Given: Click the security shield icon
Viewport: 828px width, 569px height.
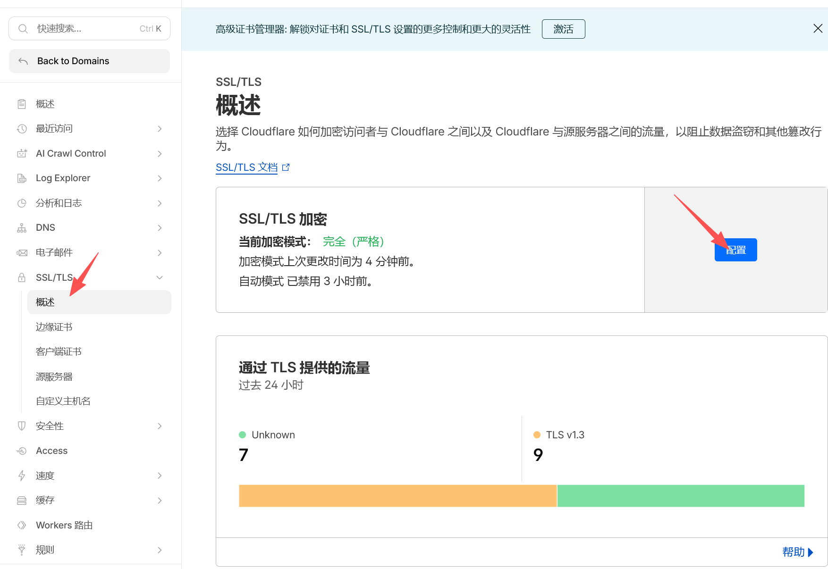Looking at the screenshot, I should [22, 426].
